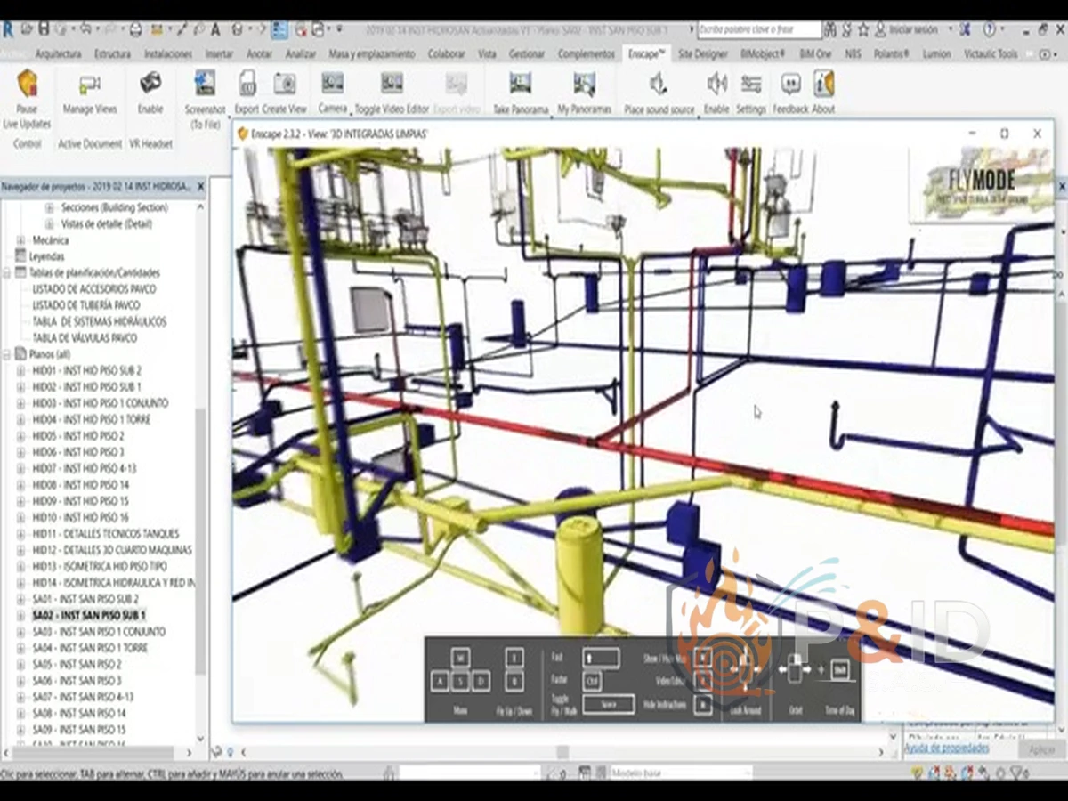Open the Gestionar ribbon tab

coord(526,54)
